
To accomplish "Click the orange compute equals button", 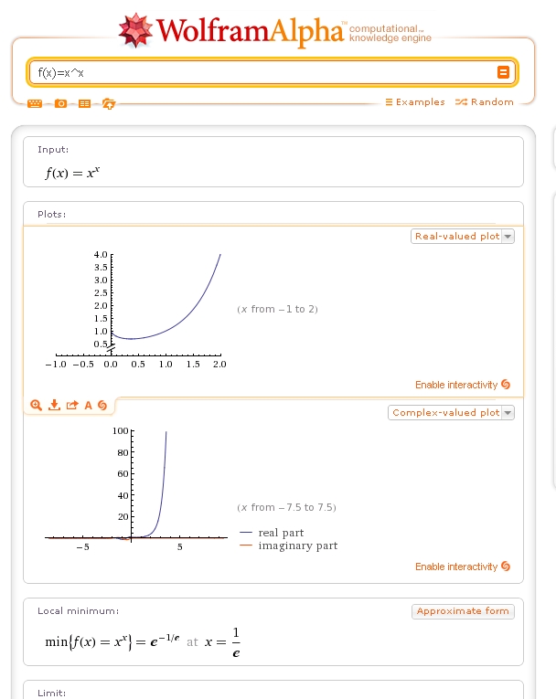I will pos(503,72).
